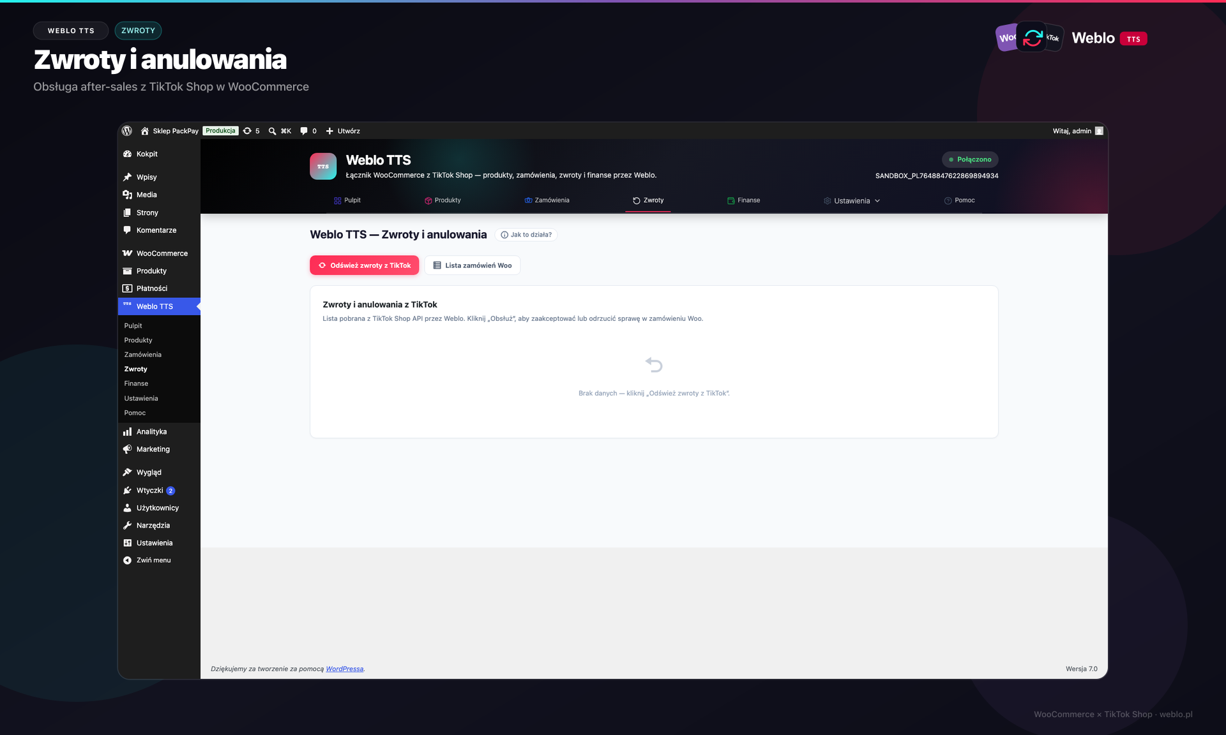This screenshot has width=1226, height=735.
Task: Open the Finanse plugin tab
Action: pyautogui.click(x=743, y=200)
